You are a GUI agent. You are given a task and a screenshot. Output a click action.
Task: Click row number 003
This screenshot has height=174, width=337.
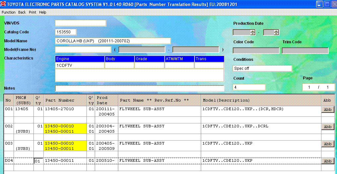[8, 143]
